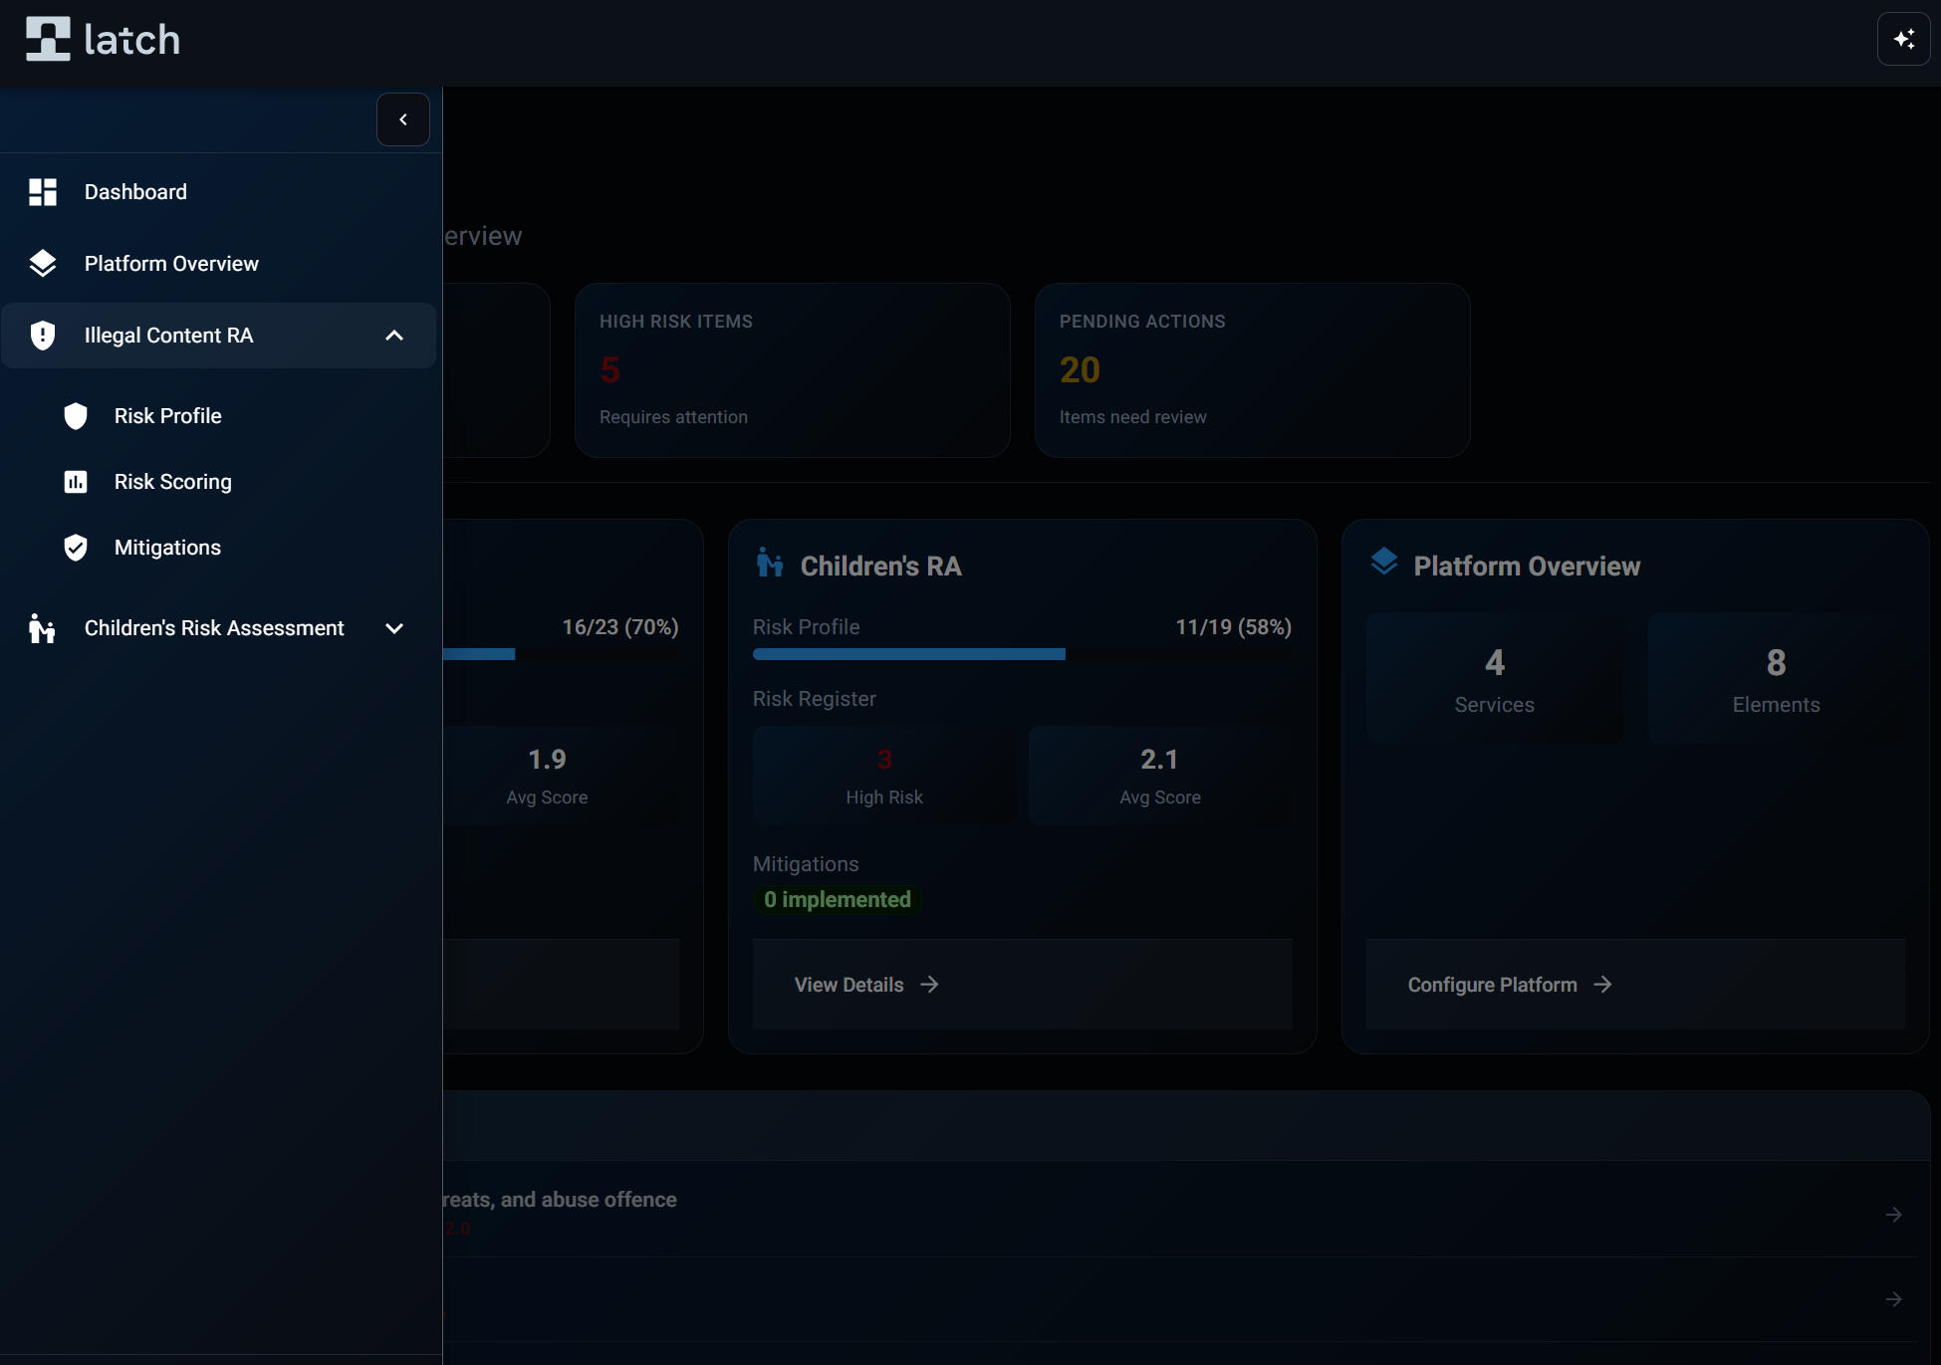Open the Risk Scoring menu item
The height and width of the screenshot is (1365, 1941).
[173, 482]
